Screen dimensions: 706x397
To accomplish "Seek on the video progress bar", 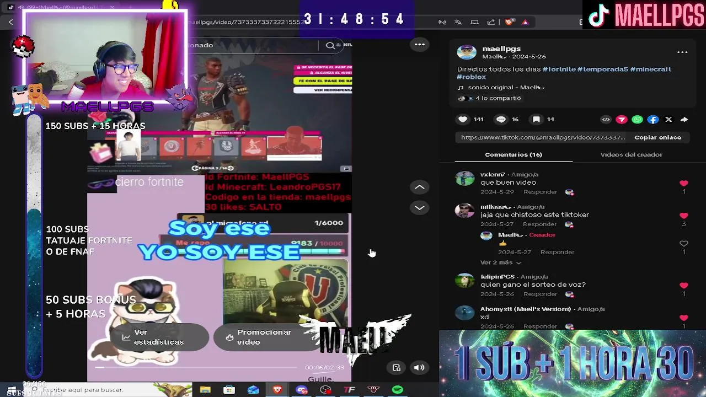I will (195, 367).
